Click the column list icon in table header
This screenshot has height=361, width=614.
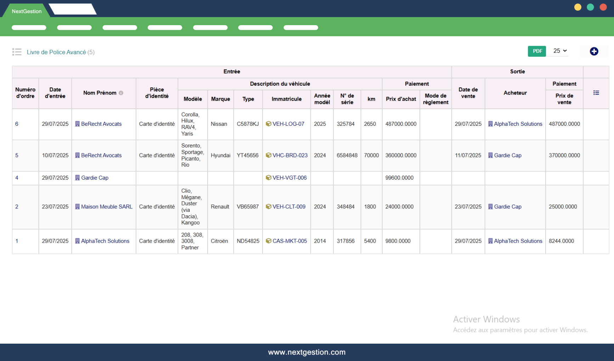point(596,93)
